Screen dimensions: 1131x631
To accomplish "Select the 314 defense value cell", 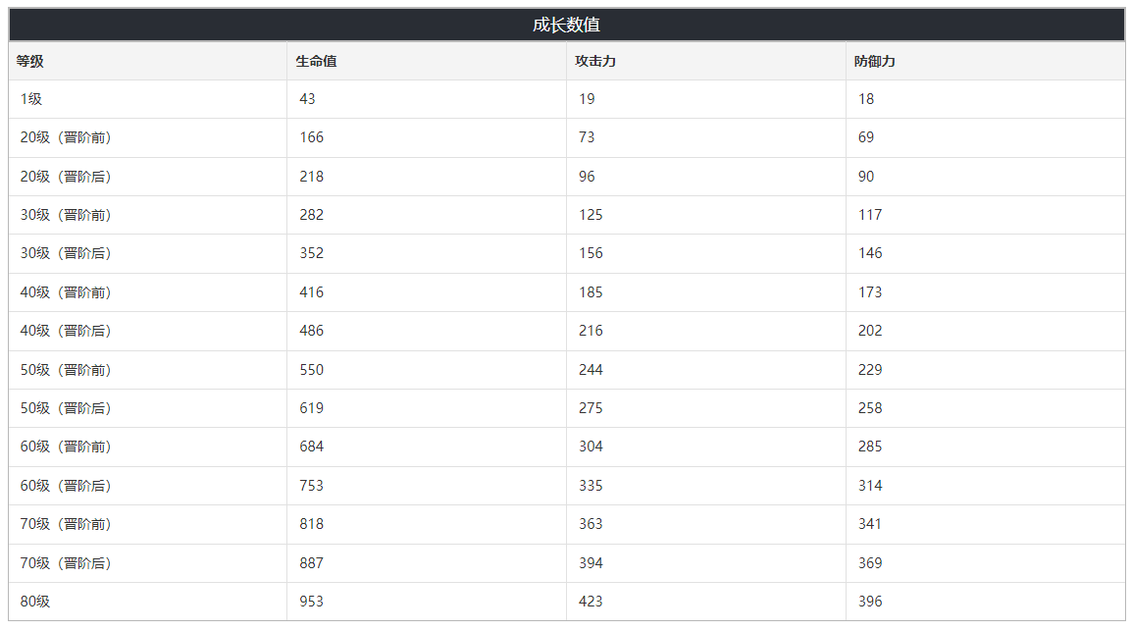I will 870,486.
